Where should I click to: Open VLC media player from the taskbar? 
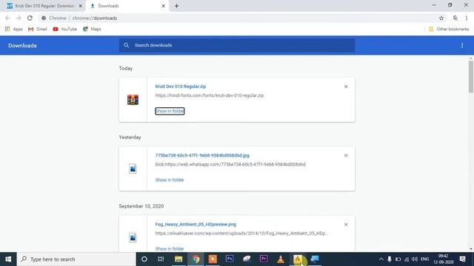tap(281, 259)
